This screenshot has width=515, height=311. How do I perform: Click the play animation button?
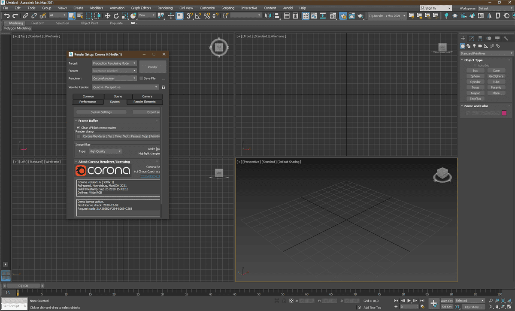(409, 301)
